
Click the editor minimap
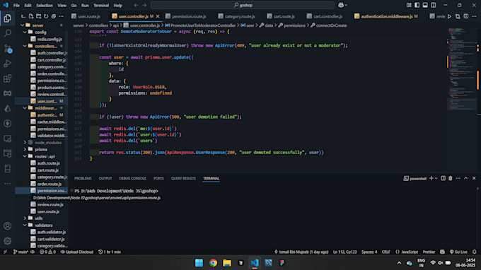[x=462, y=69]
